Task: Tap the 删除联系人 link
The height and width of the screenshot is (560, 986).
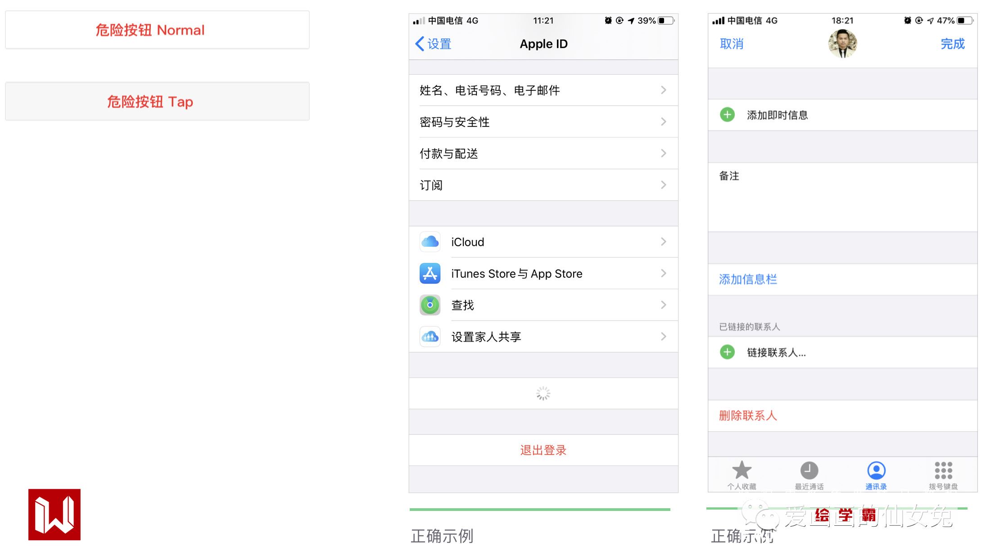Action: pyautogui.click(x=748, y=415)
